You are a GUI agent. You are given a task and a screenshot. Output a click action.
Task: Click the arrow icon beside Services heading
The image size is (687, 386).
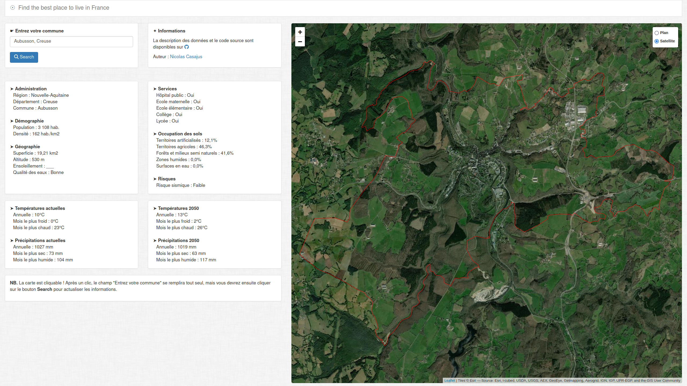[155, 89]
